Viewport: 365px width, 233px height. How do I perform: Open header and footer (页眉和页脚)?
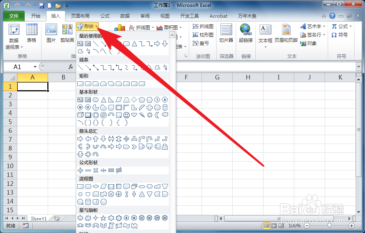pyautogui.click(x=286, y=33)
